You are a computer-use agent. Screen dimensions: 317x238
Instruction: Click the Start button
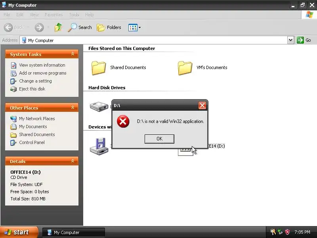pyautogui.click(x=19, y=232)
